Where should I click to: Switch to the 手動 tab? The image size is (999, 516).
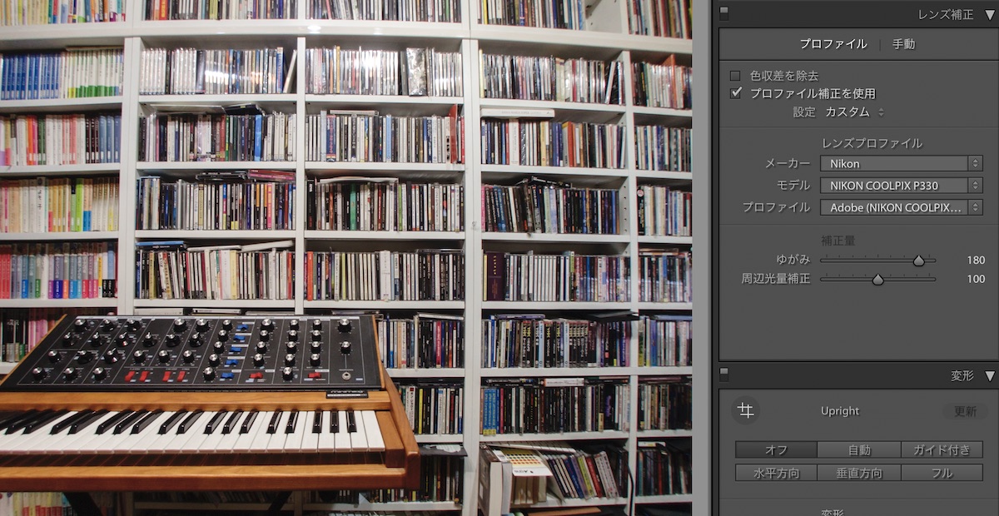903,44
